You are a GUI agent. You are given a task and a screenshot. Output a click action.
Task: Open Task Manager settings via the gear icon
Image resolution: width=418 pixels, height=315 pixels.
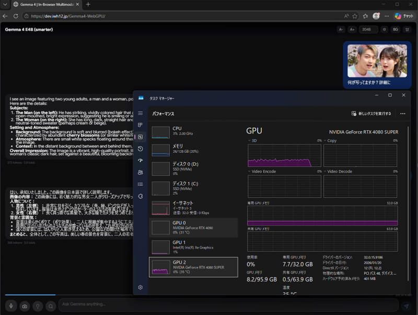(140, 287)
